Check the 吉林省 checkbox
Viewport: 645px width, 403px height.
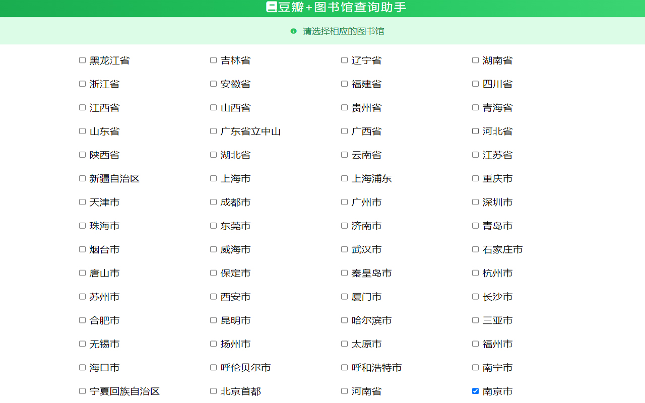tap(213, 59)
